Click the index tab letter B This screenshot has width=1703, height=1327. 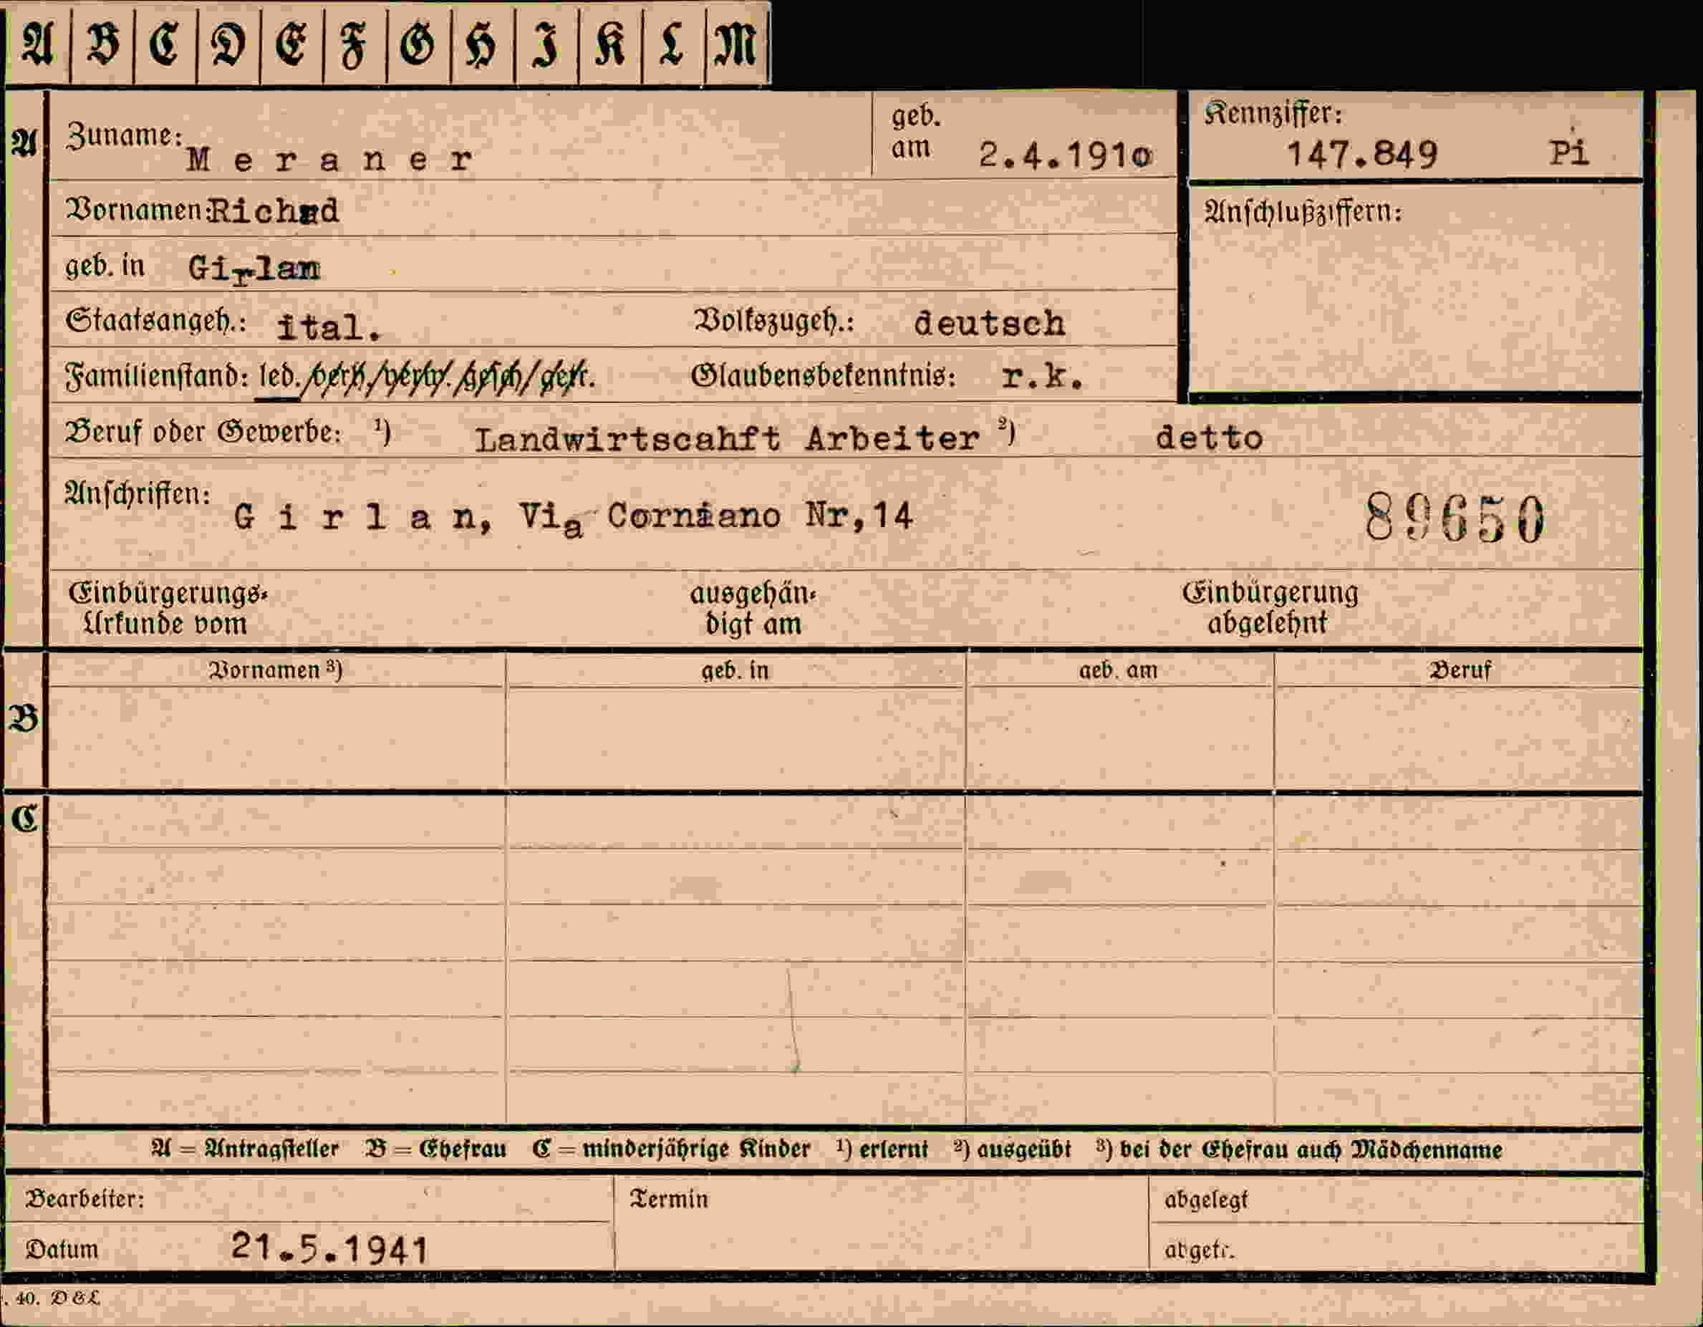click(102, 44)
